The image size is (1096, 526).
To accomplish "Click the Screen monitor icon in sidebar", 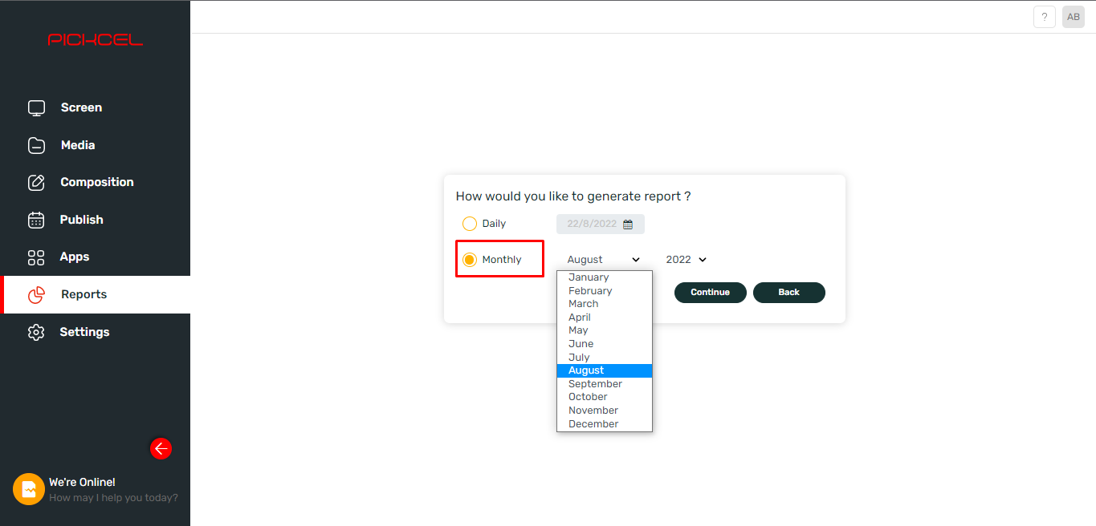I will [36, 107].
